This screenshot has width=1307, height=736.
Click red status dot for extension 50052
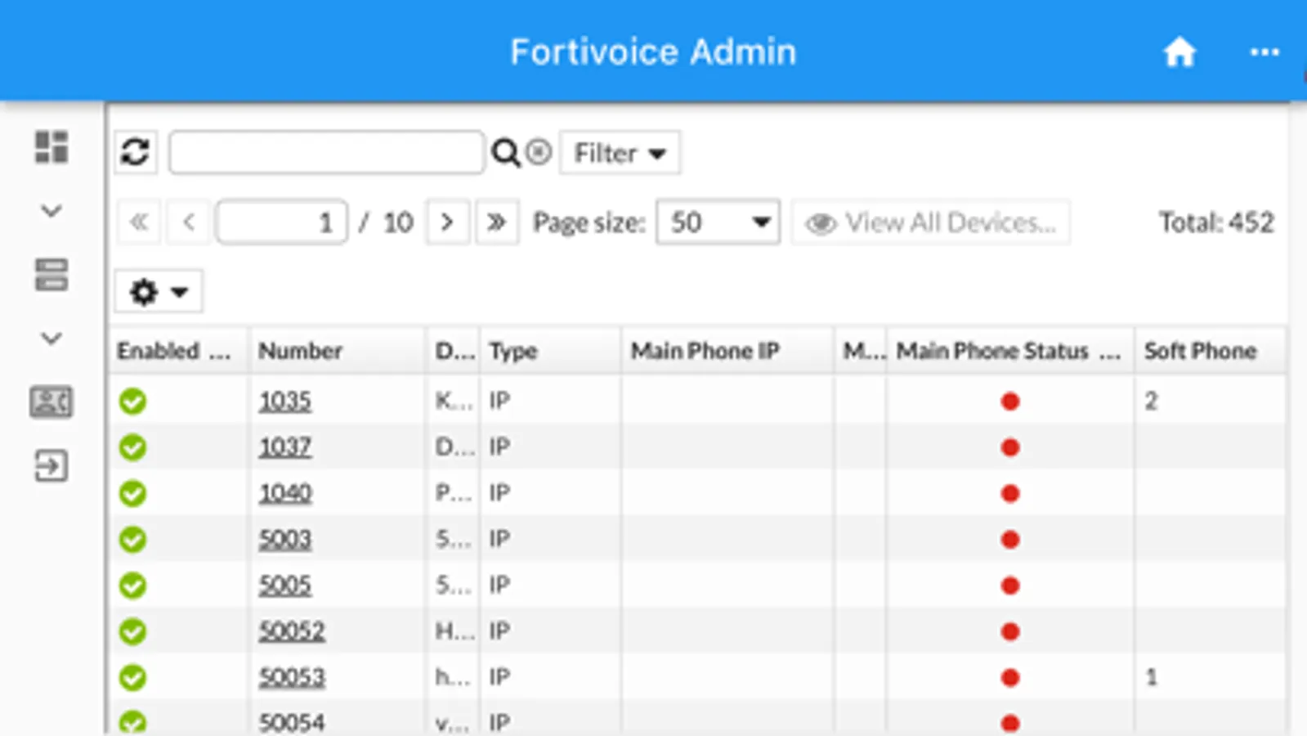click(x=1010, y=631)
